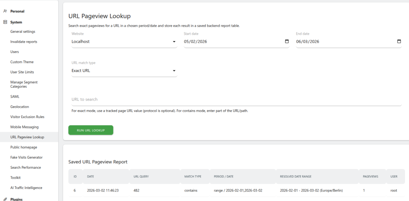The image size is (409, 201).
Task: Open the End date calendar picker icon
Action: click(399, 41)
